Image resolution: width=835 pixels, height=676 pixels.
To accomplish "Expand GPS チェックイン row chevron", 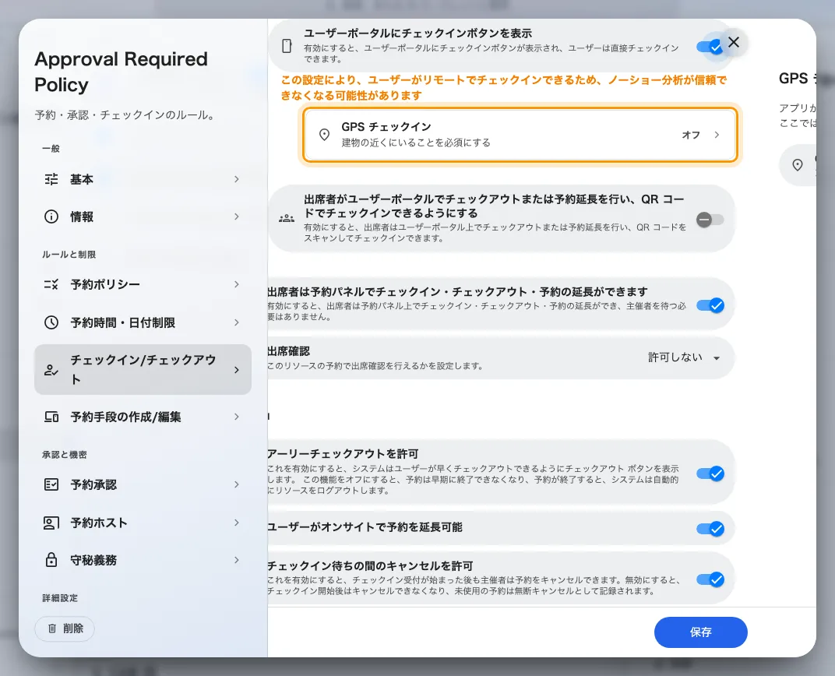I will pos(717,135).
